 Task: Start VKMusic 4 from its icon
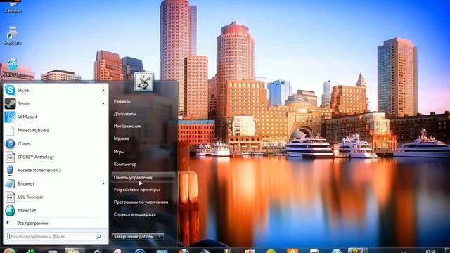[10, 117]
